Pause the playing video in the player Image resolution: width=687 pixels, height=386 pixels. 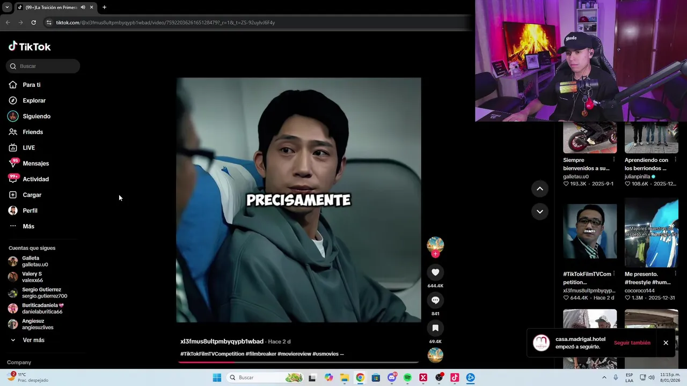[x=298, y=200]
